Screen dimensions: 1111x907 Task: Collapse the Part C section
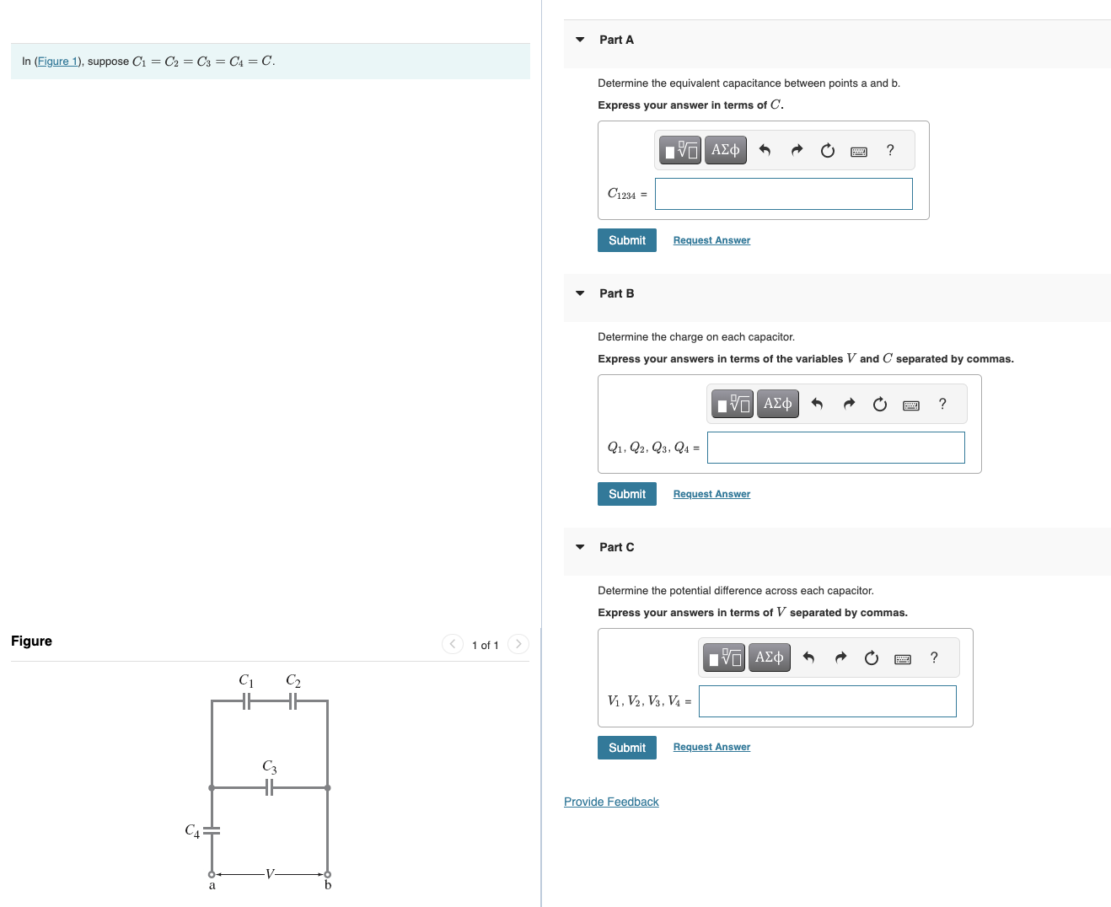coord(579,547)
